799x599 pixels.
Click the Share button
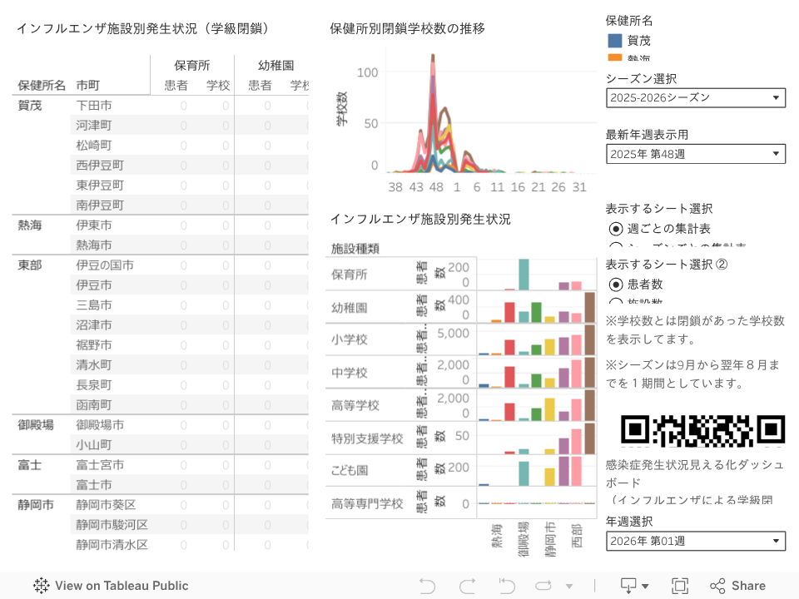click(738, 586)
